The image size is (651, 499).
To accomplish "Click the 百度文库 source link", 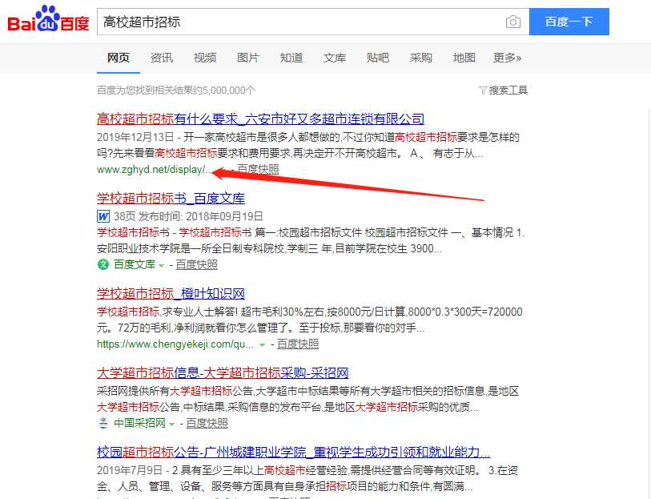I will [135, 264].
